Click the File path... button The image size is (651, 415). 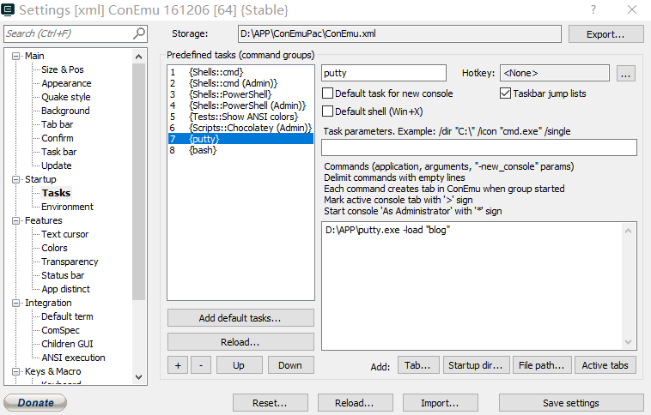point(542,365)
